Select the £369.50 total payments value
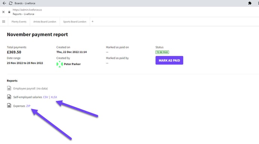The height and width of the screenshot is (144, 259). (x=14, y=52)
